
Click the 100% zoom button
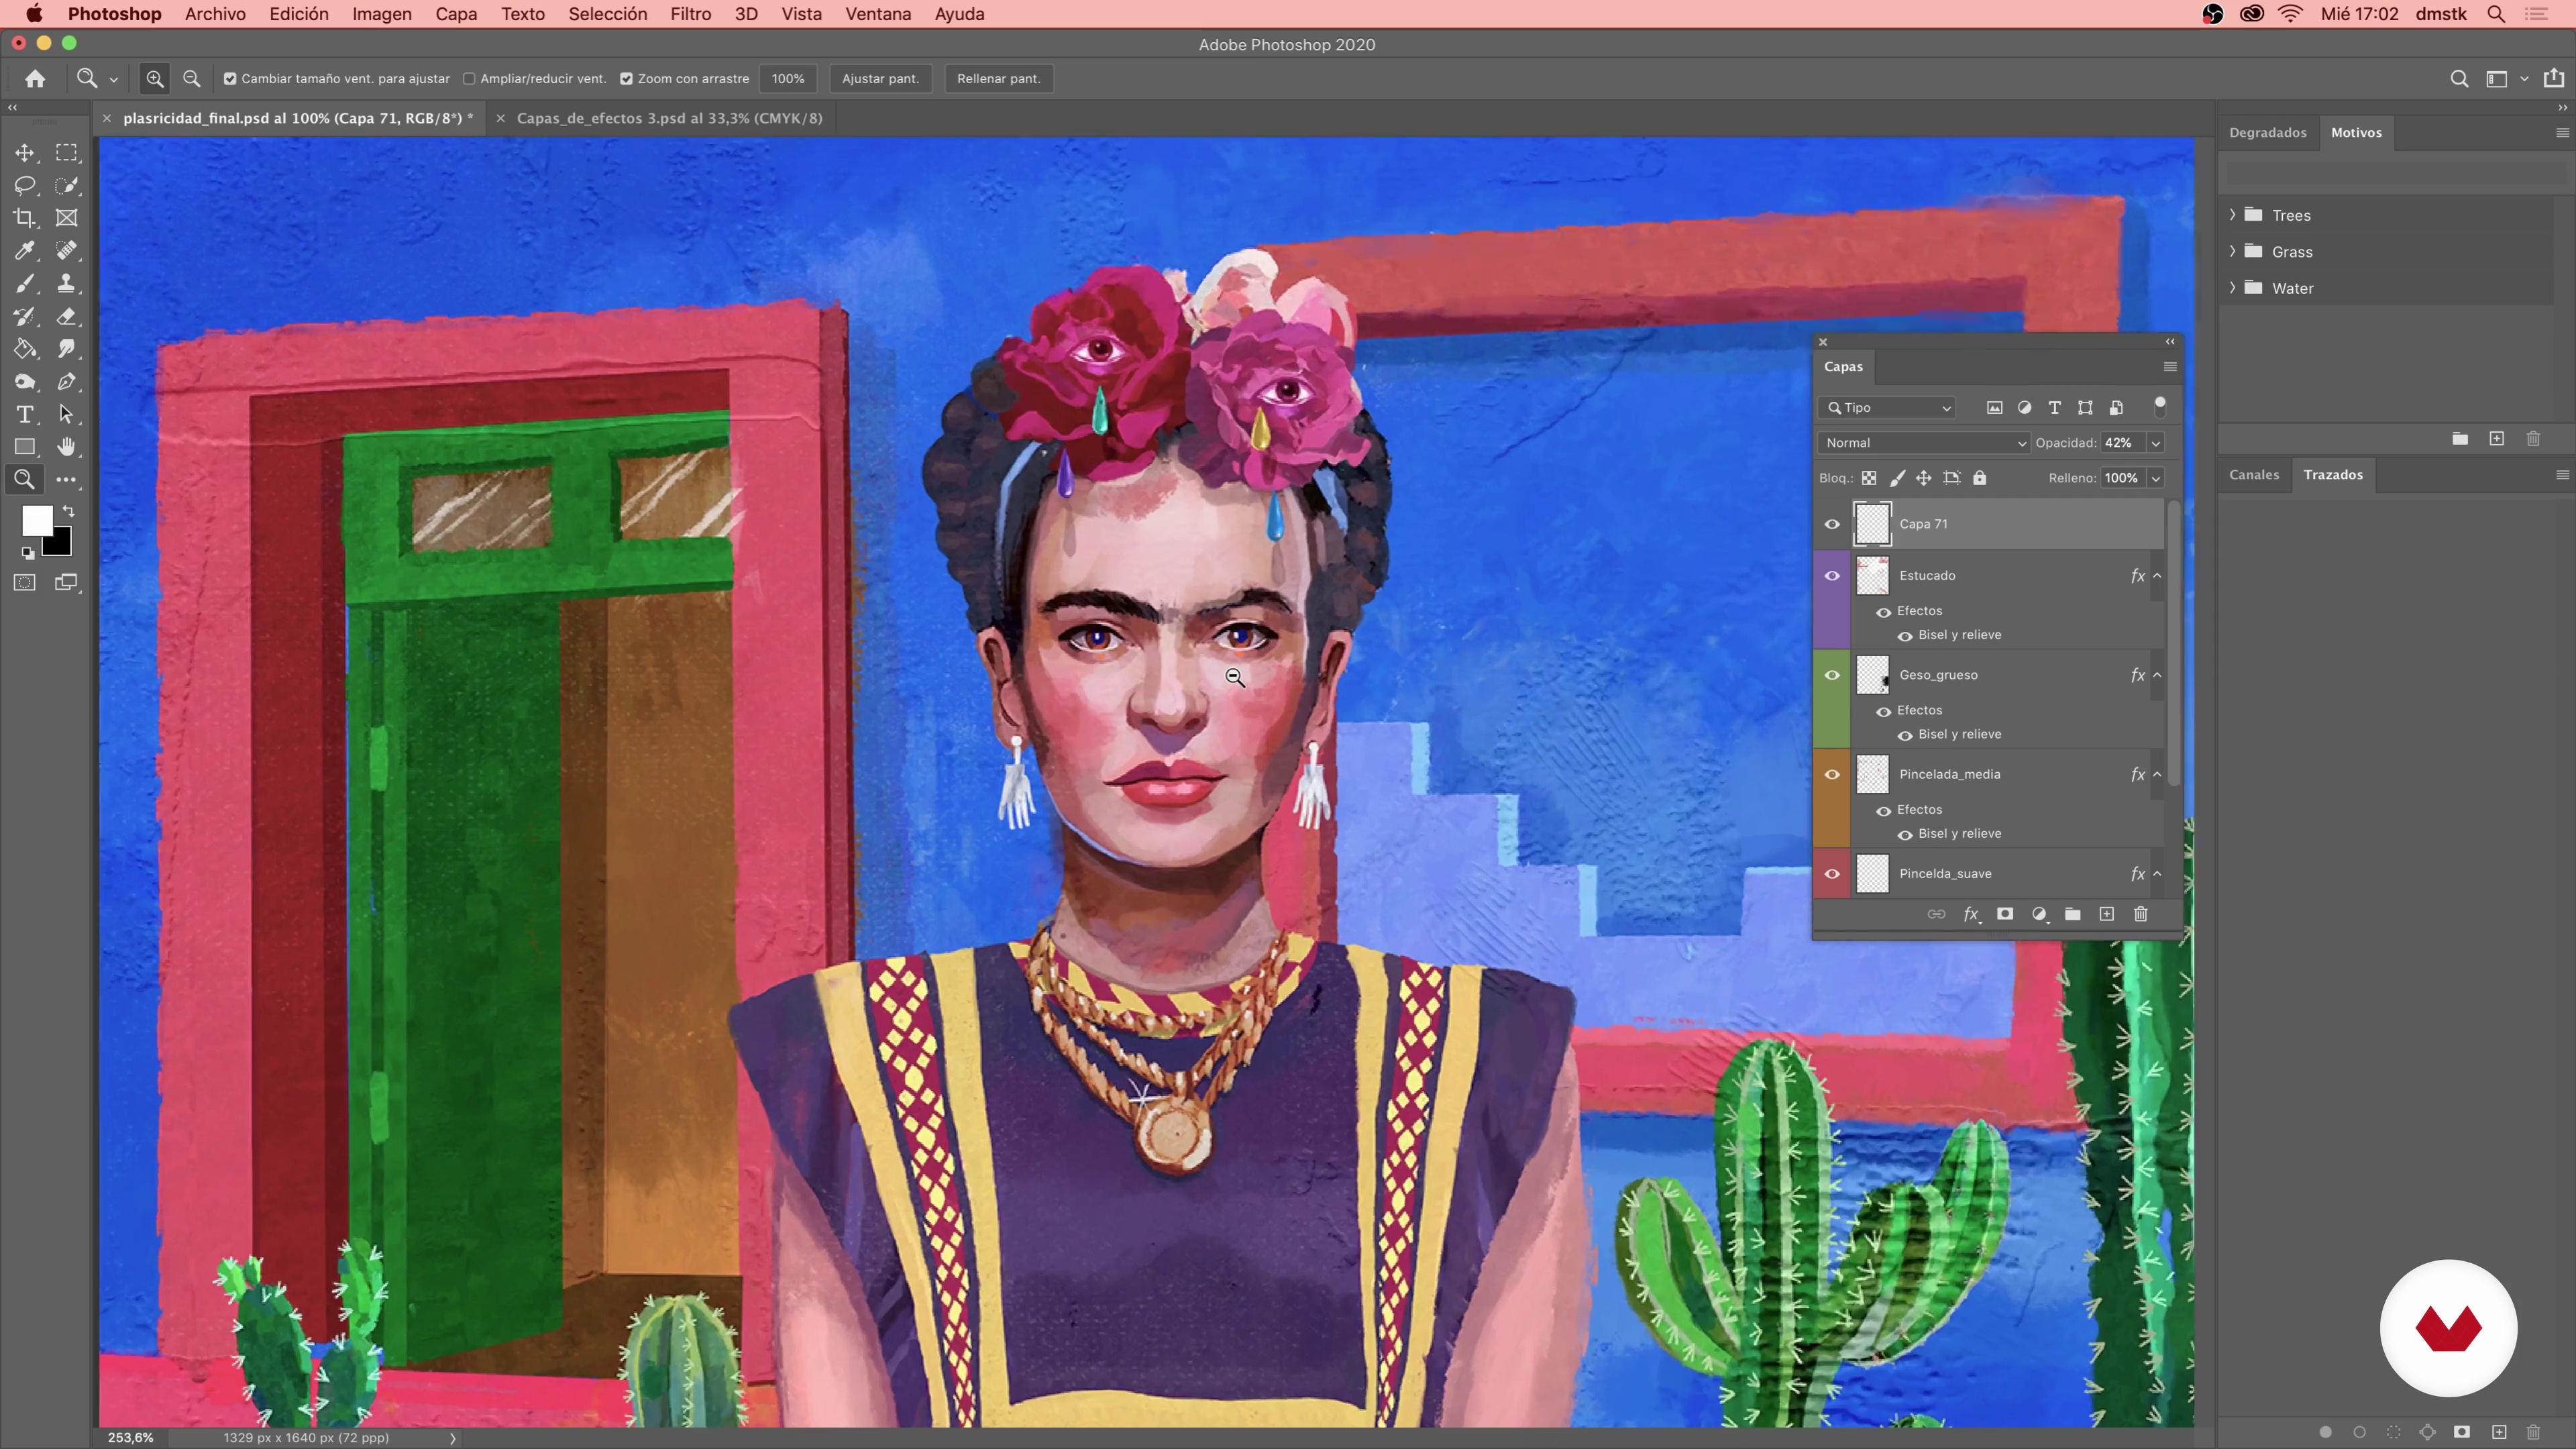click(x=788, y=79)
